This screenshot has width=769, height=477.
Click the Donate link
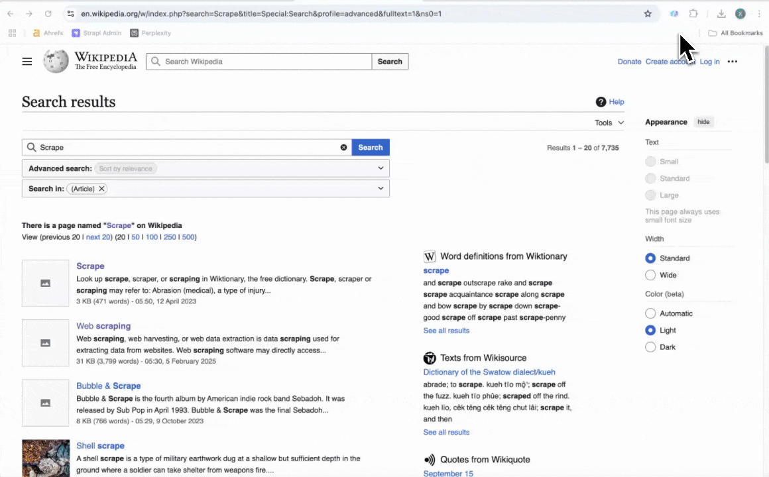[629, 61]
